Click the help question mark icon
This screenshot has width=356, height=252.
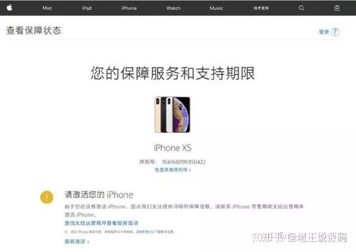coord(335,32)
